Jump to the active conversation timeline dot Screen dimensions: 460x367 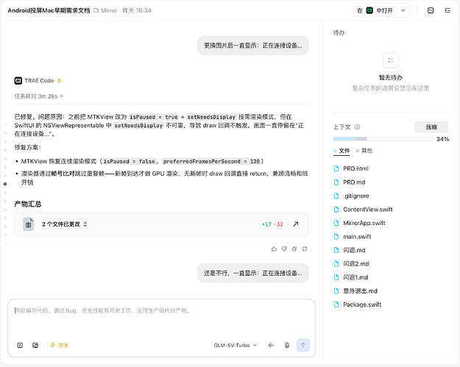[5, 184]
